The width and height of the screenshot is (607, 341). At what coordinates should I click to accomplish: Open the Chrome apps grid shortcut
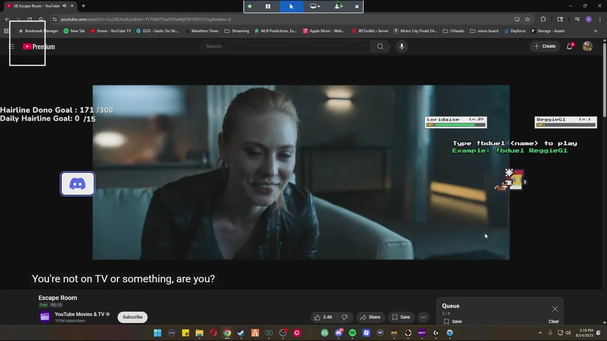click(x=6, y=31)
